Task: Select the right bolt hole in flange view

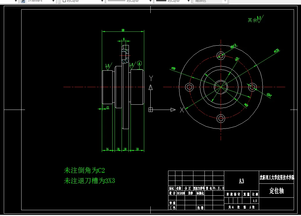Action: coord(252,87)
